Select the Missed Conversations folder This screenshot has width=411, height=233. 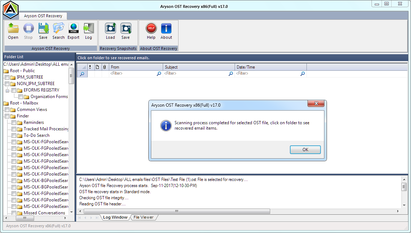click(44, 213)
